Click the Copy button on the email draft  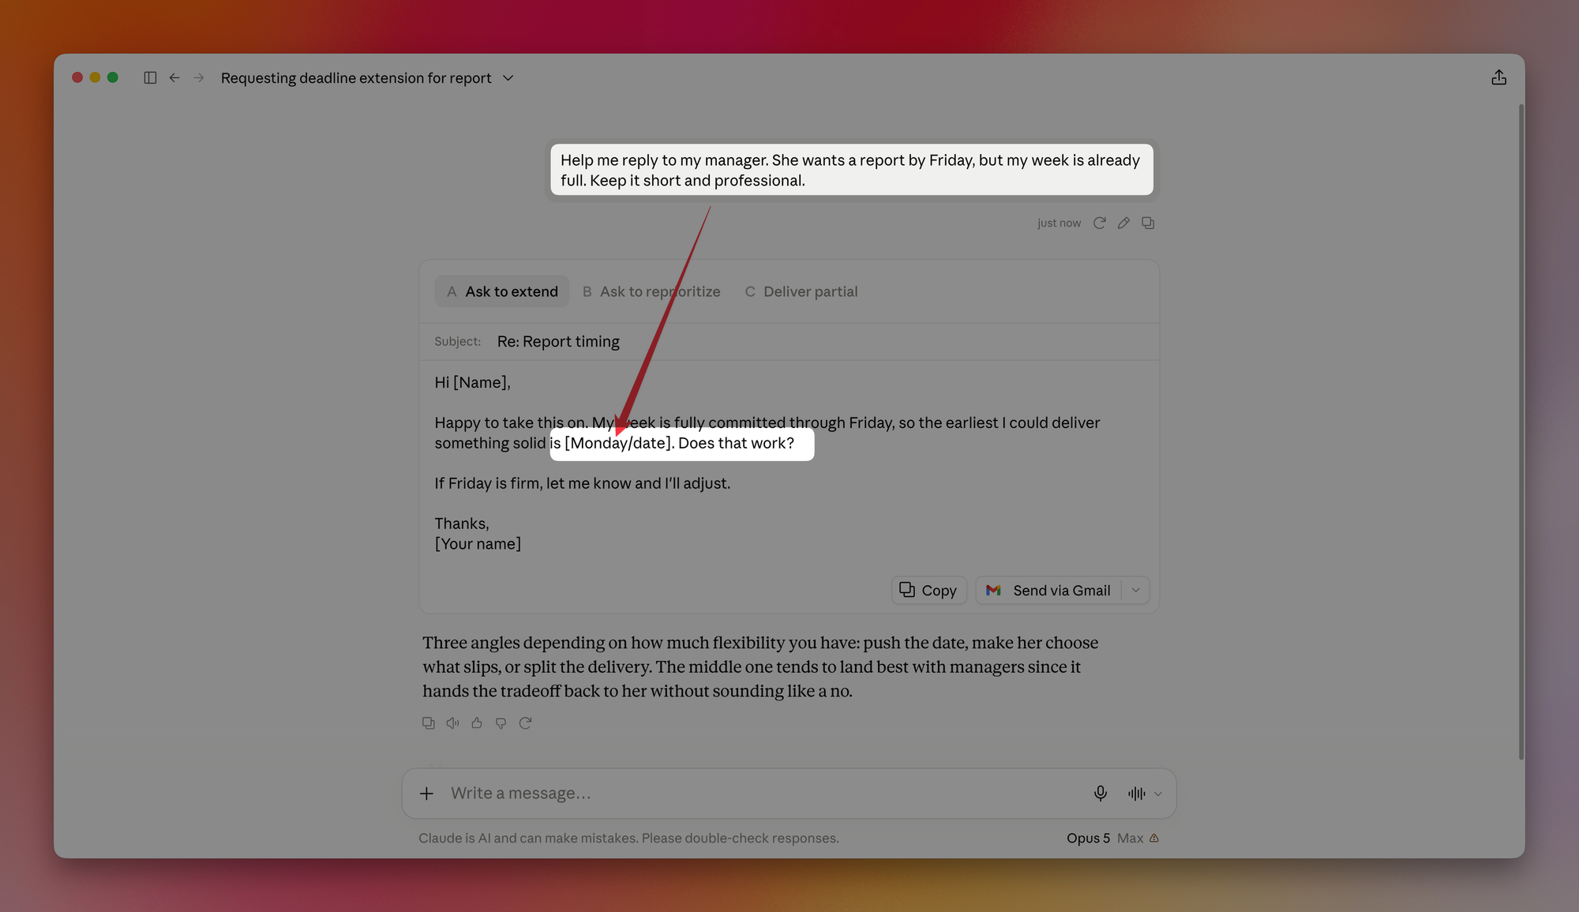pyautogui.click(x=928, y=590)
